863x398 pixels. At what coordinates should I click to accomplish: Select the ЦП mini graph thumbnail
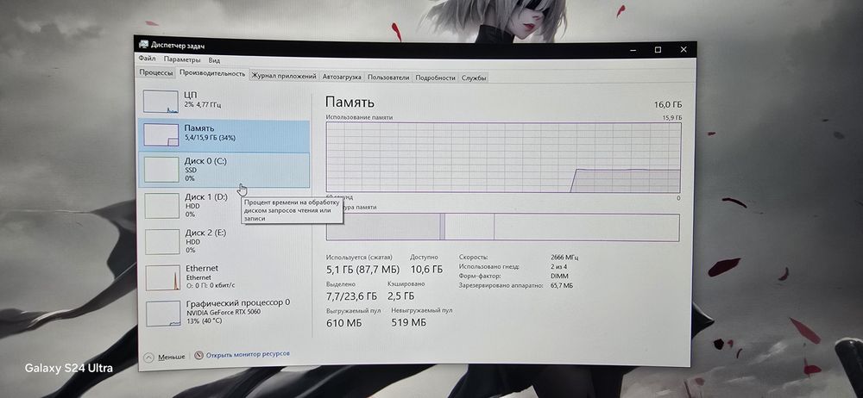pos(161,101)
